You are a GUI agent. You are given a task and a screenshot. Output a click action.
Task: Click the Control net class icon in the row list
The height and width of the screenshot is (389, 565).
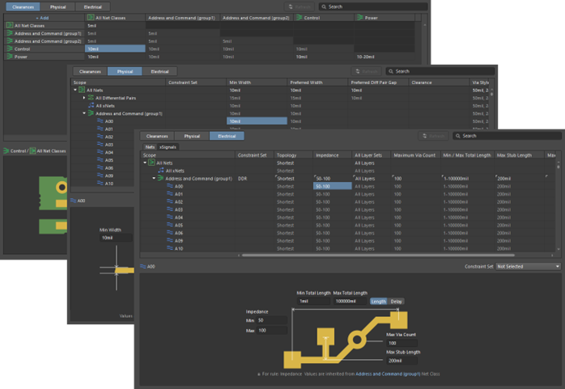tap(10, 49)
